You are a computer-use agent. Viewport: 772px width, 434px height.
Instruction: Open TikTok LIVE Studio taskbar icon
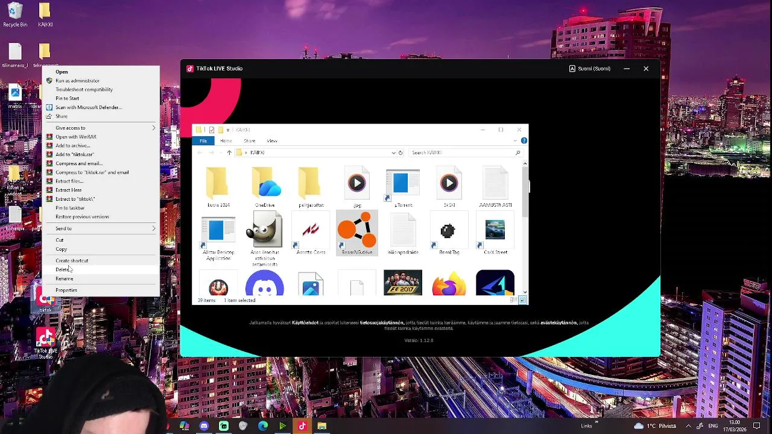pyautogui.click(x=302, y=426)
